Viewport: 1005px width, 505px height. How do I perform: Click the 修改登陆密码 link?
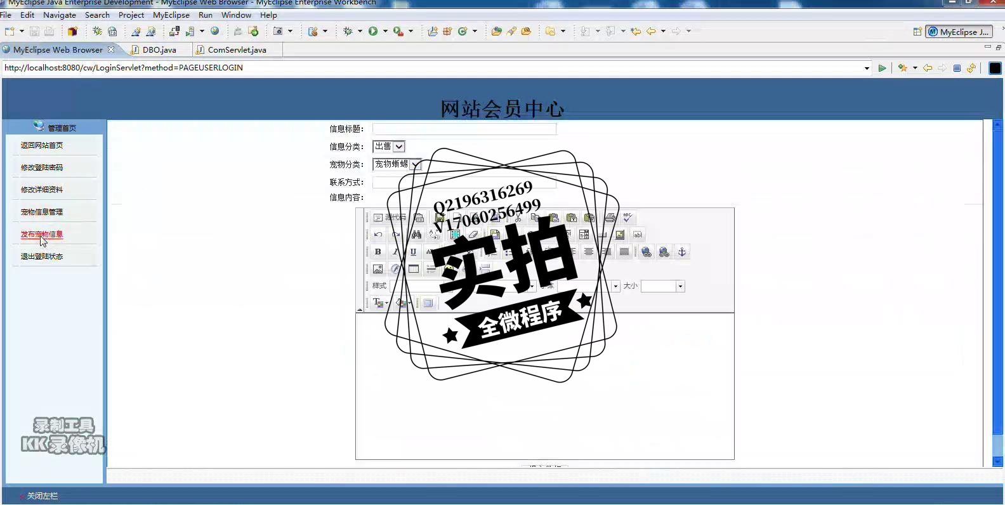click(42, 167)
